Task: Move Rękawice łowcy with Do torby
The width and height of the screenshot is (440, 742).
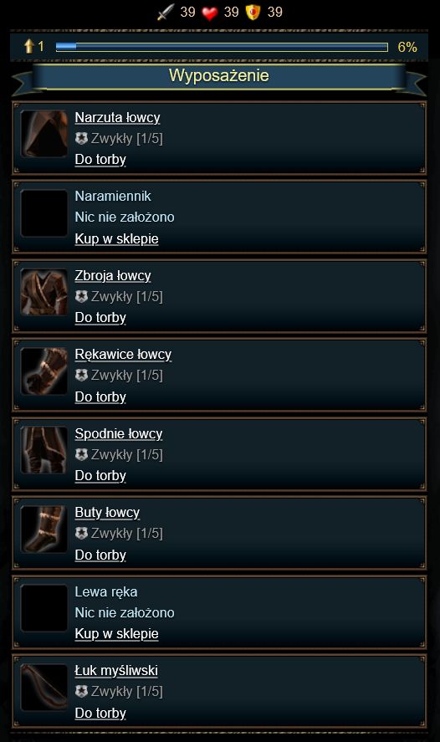Action: click(x=100, y=397)
